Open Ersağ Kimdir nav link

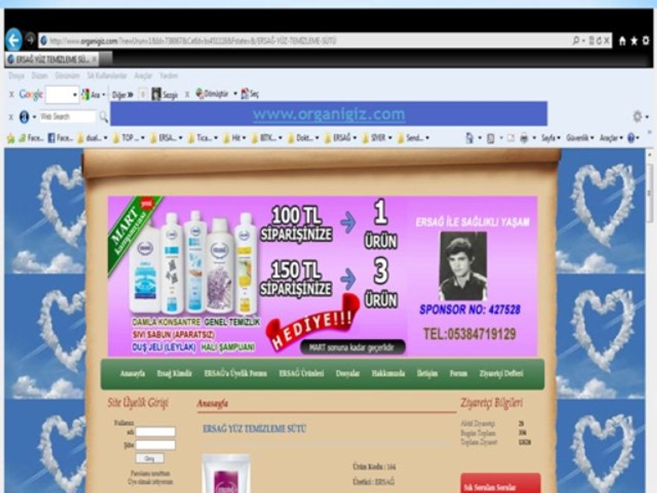(175, 374)
